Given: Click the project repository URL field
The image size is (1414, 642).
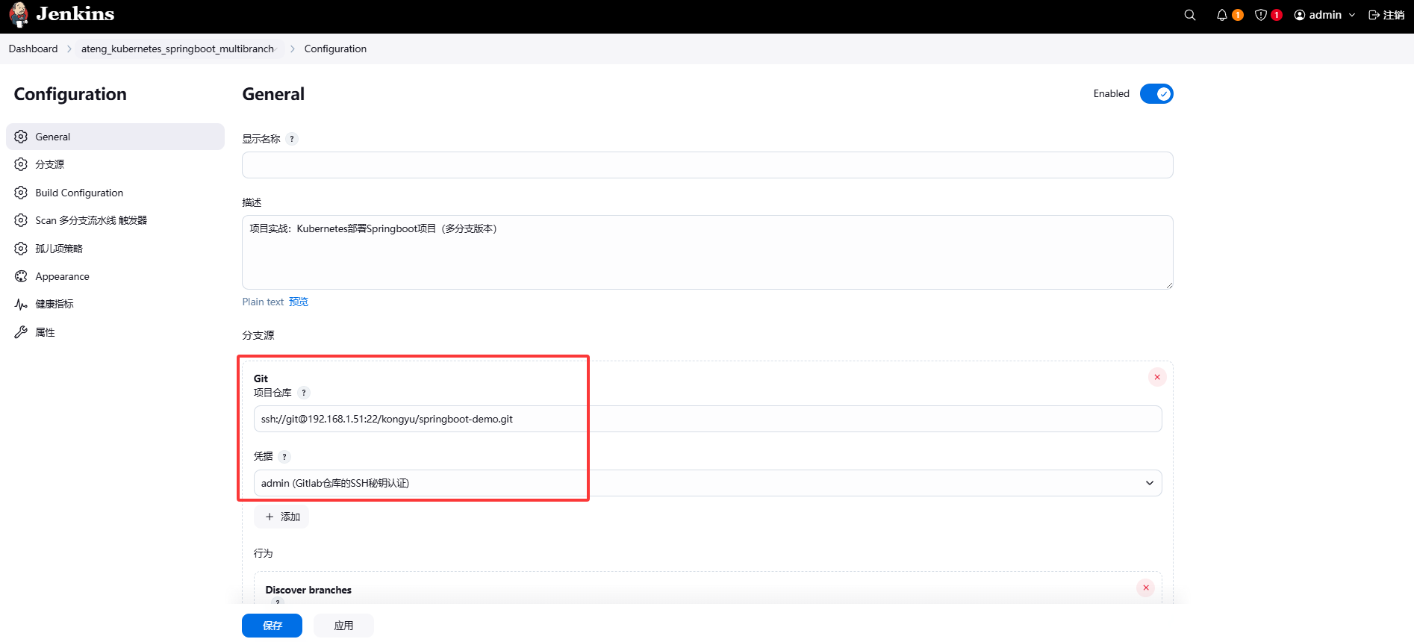Looking at the screenshot, I should click(x=707, y=419).
